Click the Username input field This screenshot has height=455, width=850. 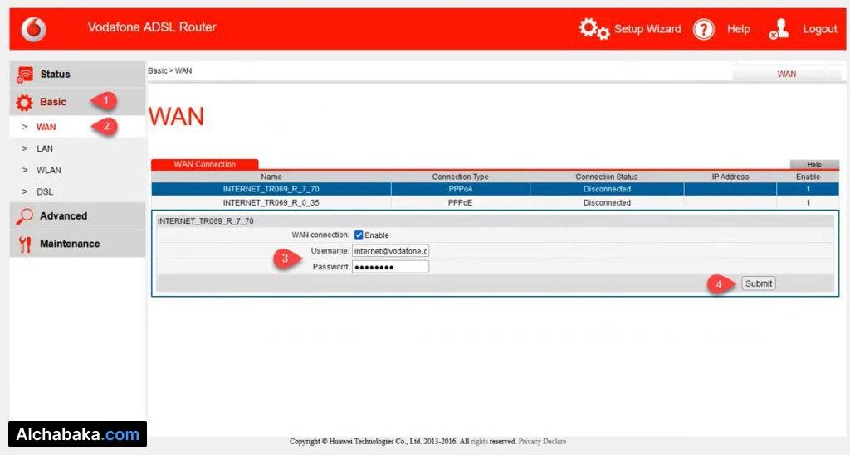390,251
